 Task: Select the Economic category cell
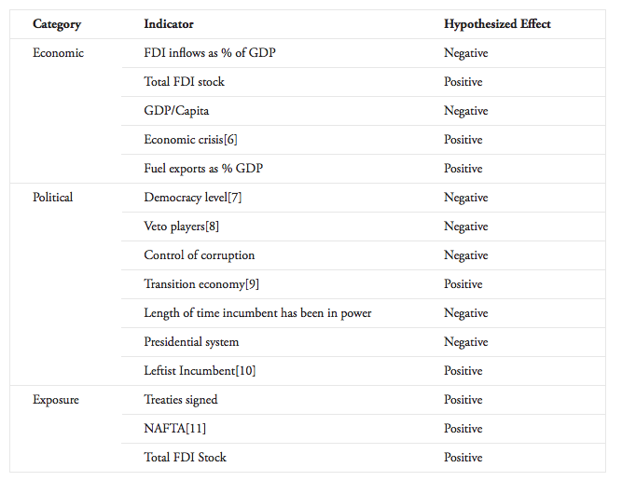pyautogui.click(x=58, y=53)
